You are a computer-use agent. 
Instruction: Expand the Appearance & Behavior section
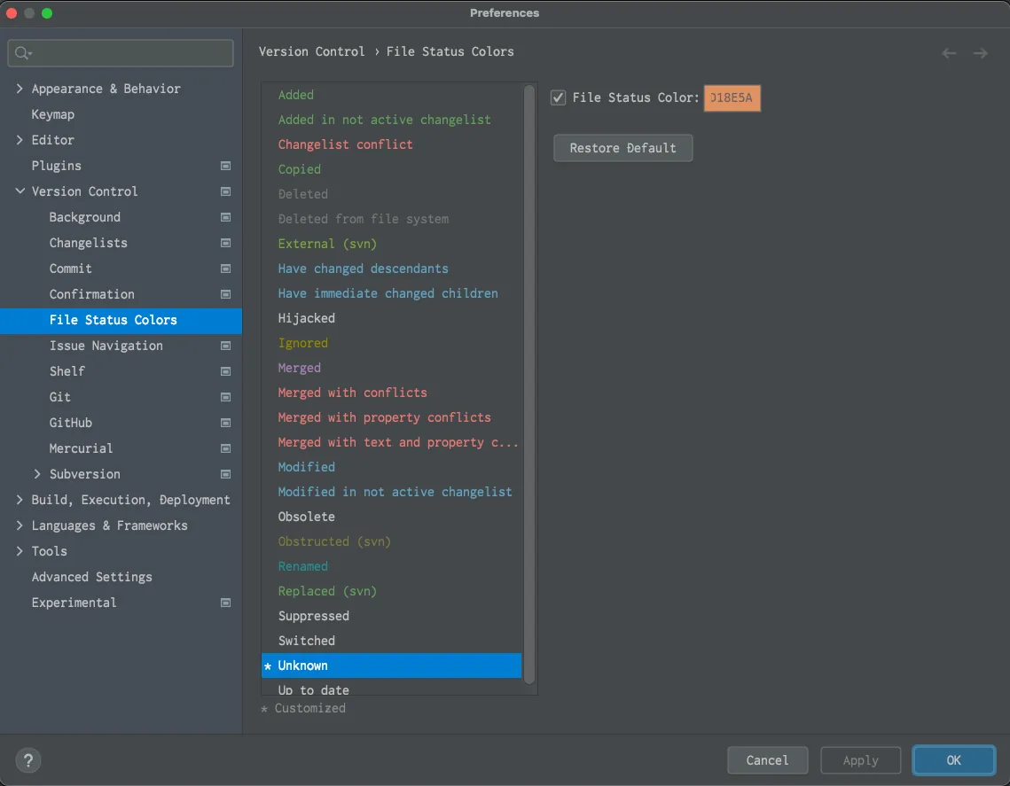(20, 89)
